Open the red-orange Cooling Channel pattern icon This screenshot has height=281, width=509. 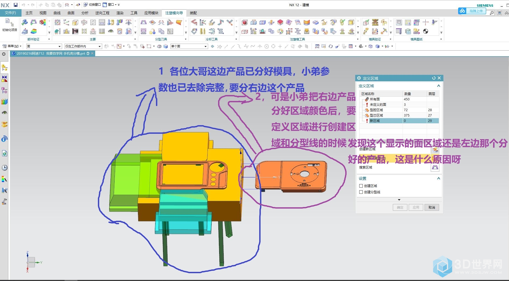tap(194, 22)
